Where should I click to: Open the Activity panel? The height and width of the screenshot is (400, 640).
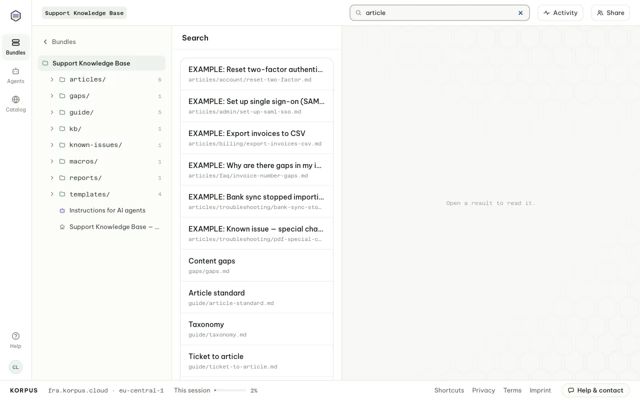560,13
